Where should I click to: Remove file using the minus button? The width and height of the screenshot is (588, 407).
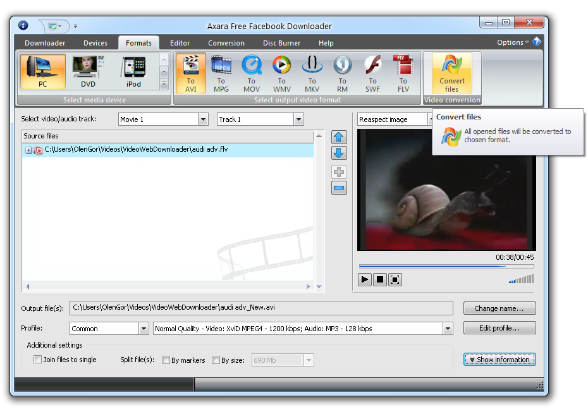pos(339,188)
